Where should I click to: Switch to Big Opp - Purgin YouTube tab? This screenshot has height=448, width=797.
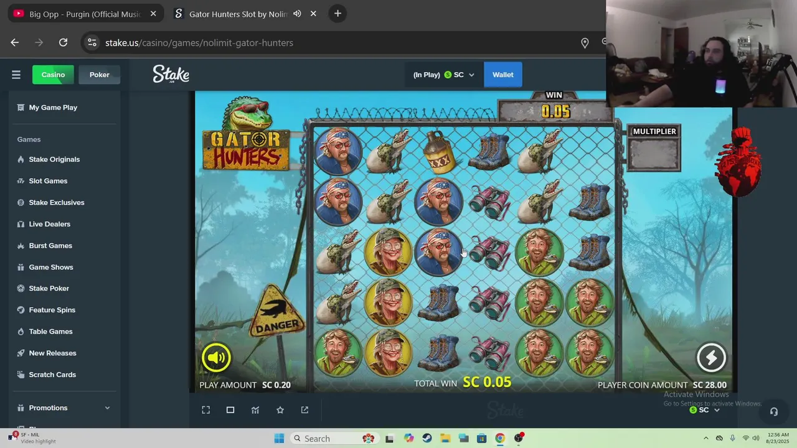coord(85,13)
